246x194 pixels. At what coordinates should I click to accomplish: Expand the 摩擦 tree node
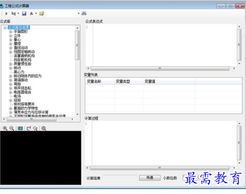click(x=11, y=44)
